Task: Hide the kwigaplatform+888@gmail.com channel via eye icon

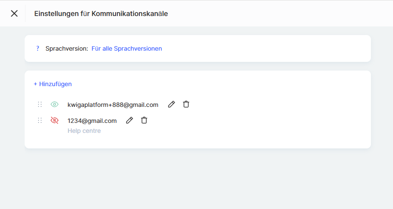Action: (55, 104)
